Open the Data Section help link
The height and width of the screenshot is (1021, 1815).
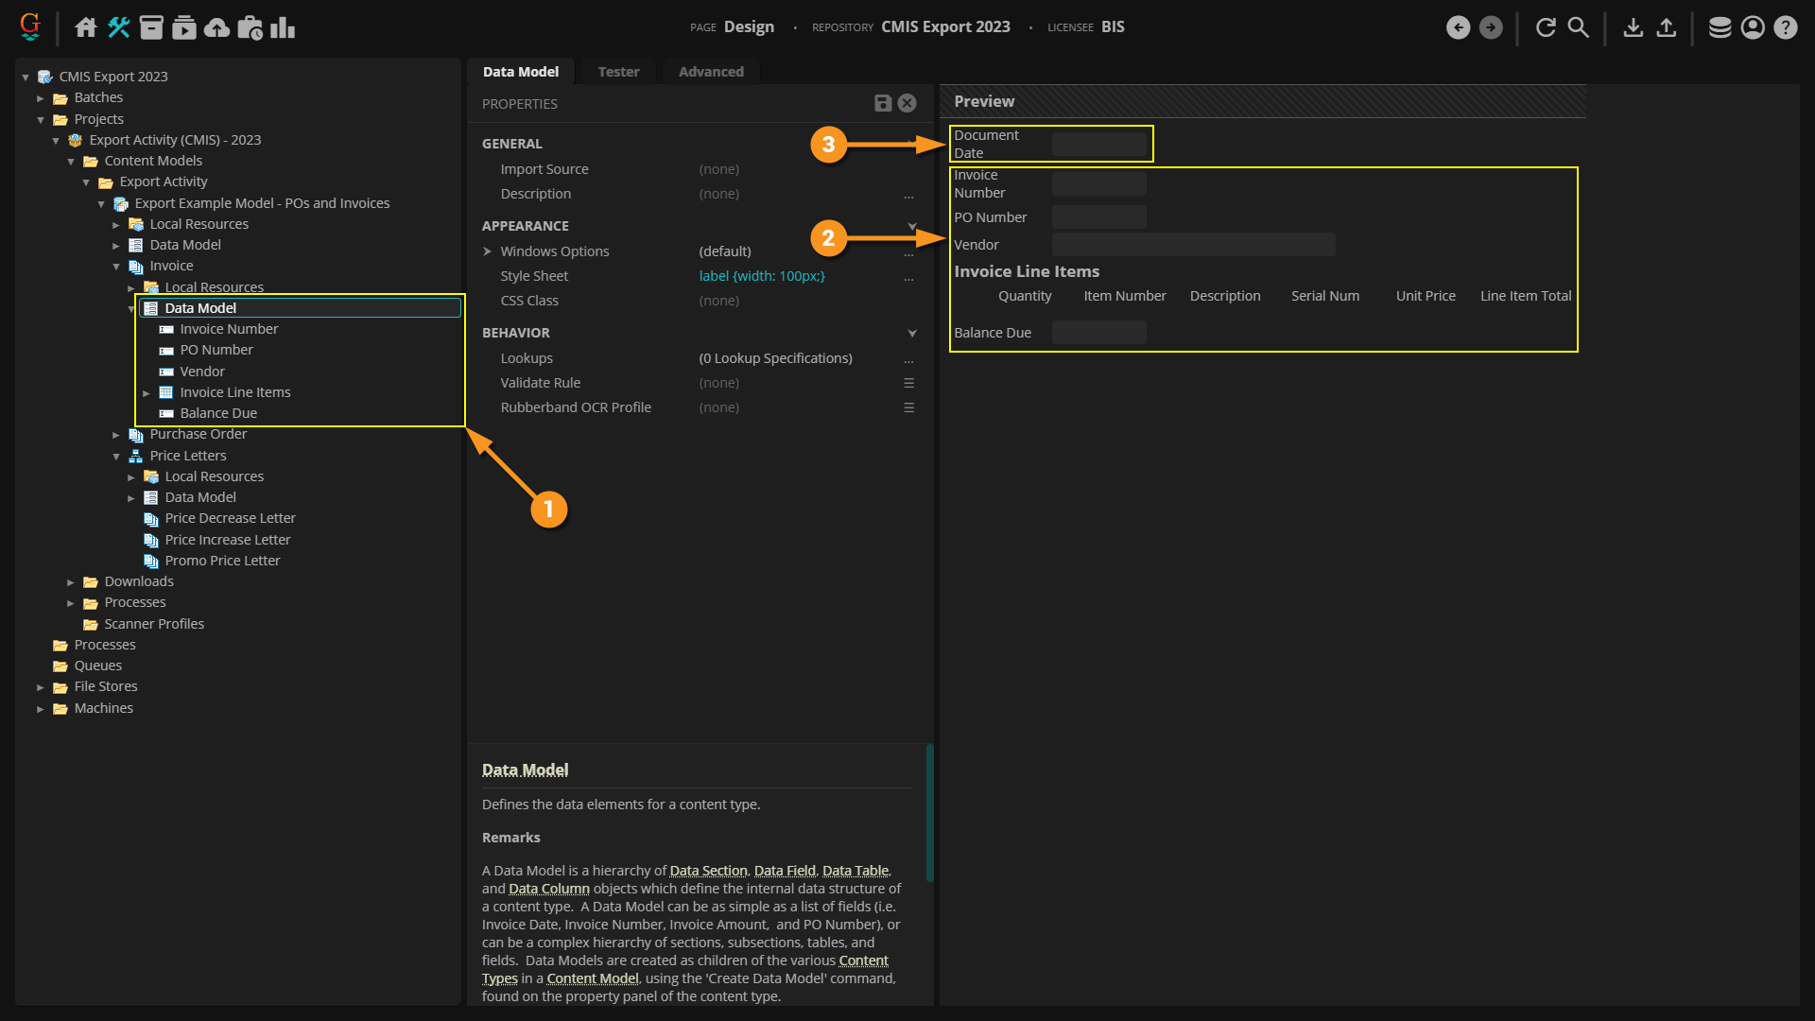[x=708, y=871]
